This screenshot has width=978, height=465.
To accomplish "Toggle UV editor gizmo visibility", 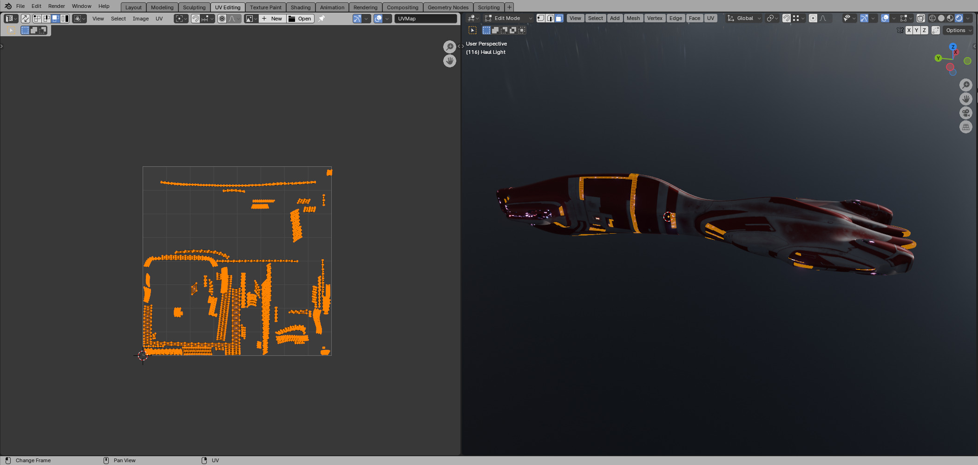I will pyautogui.click(x=357, y=19).
